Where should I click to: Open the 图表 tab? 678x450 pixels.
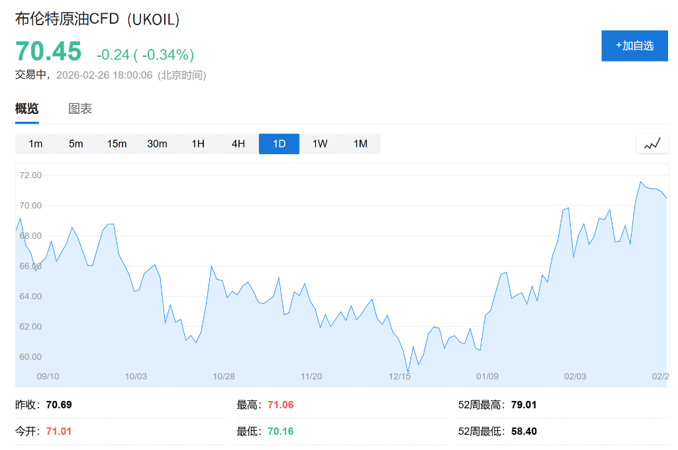[x=80, y=109]
